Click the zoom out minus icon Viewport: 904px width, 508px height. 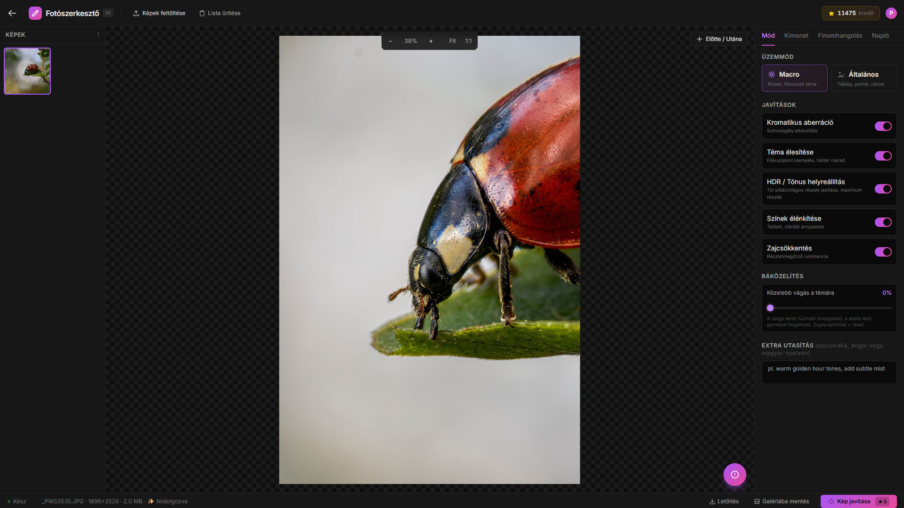pos(390,41)
